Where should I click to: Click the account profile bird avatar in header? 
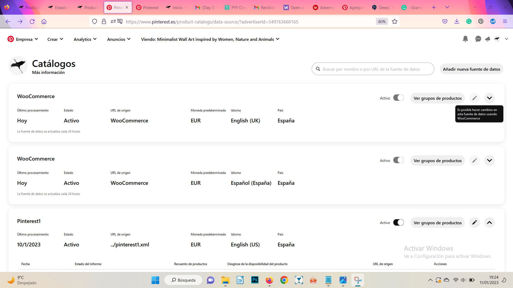497,39
